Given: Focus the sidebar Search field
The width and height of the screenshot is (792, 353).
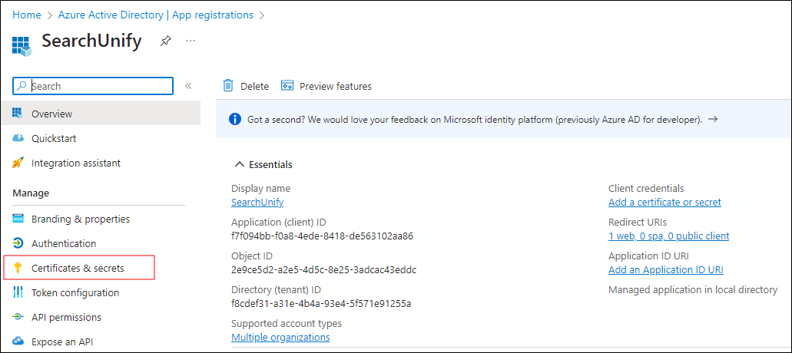Looking at the screenshot, I should [x=100, y=86].
